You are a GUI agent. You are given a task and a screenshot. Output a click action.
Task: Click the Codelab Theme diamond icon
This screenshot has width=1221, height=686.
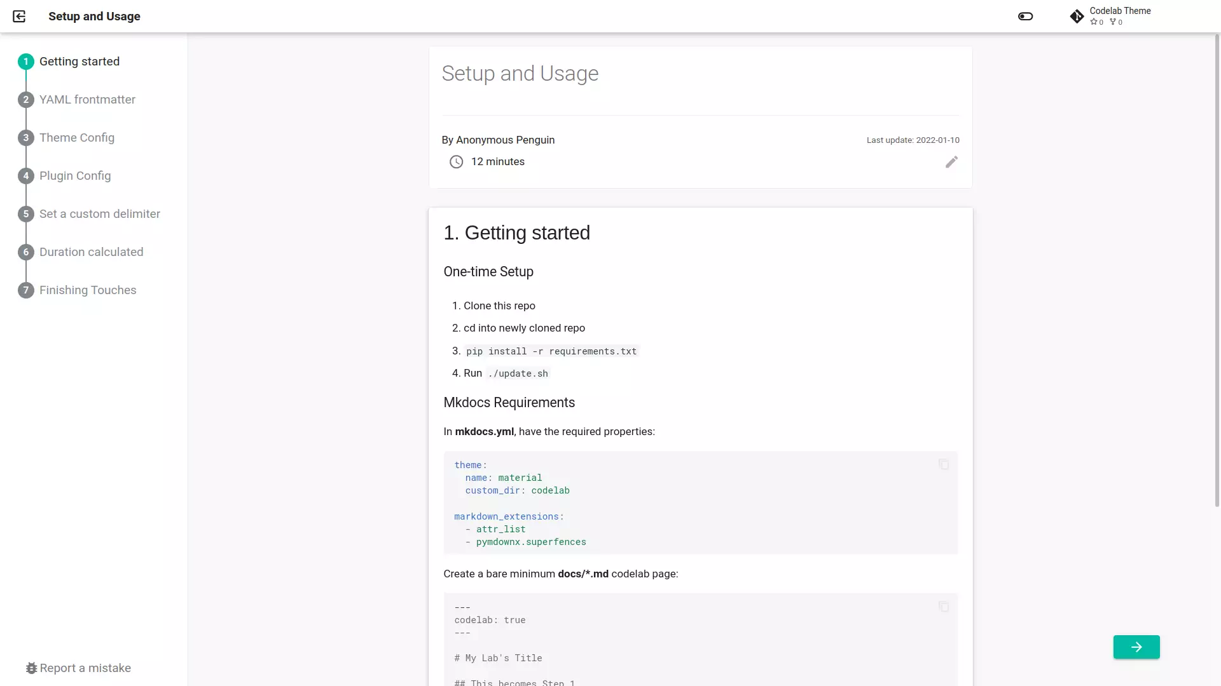(x=1077, y=16)
